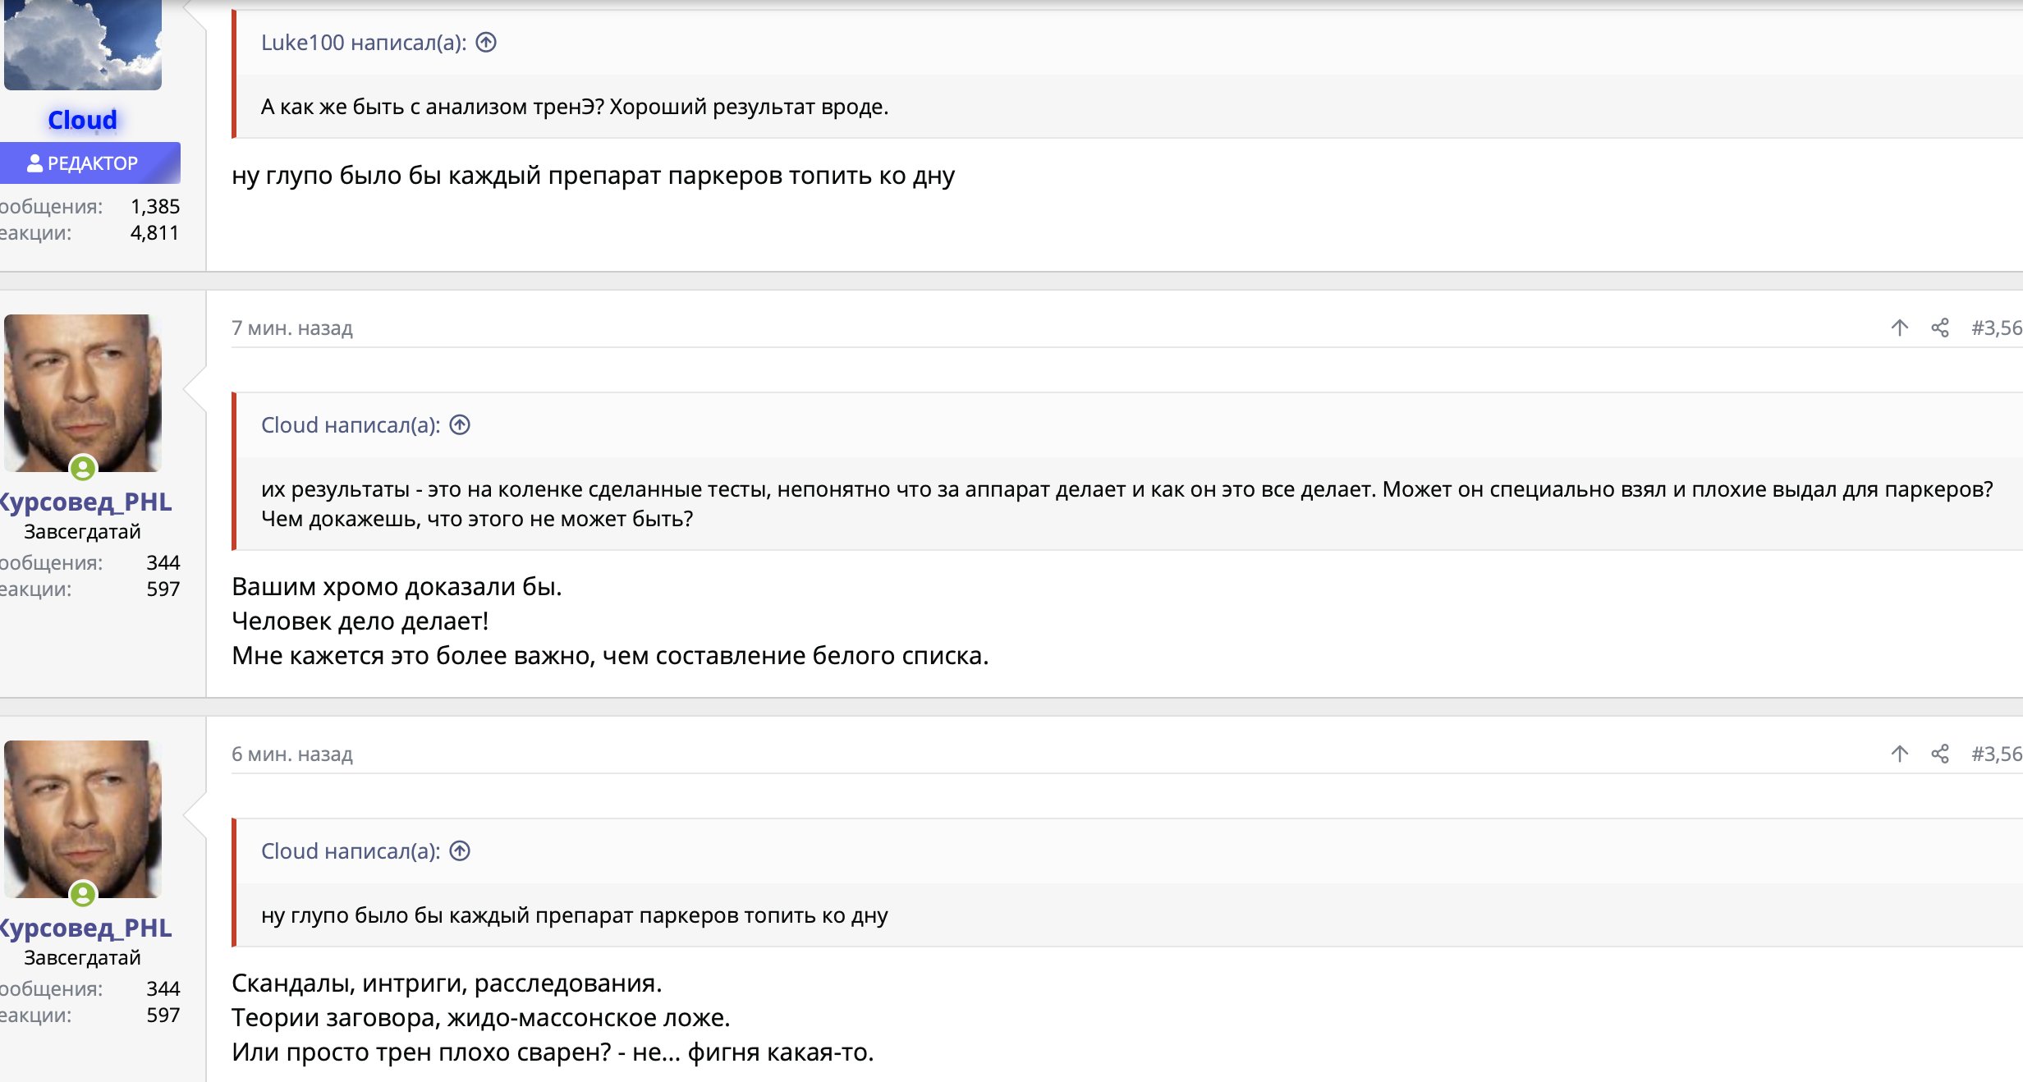Open the Cloud username profile link

[82, 120]
